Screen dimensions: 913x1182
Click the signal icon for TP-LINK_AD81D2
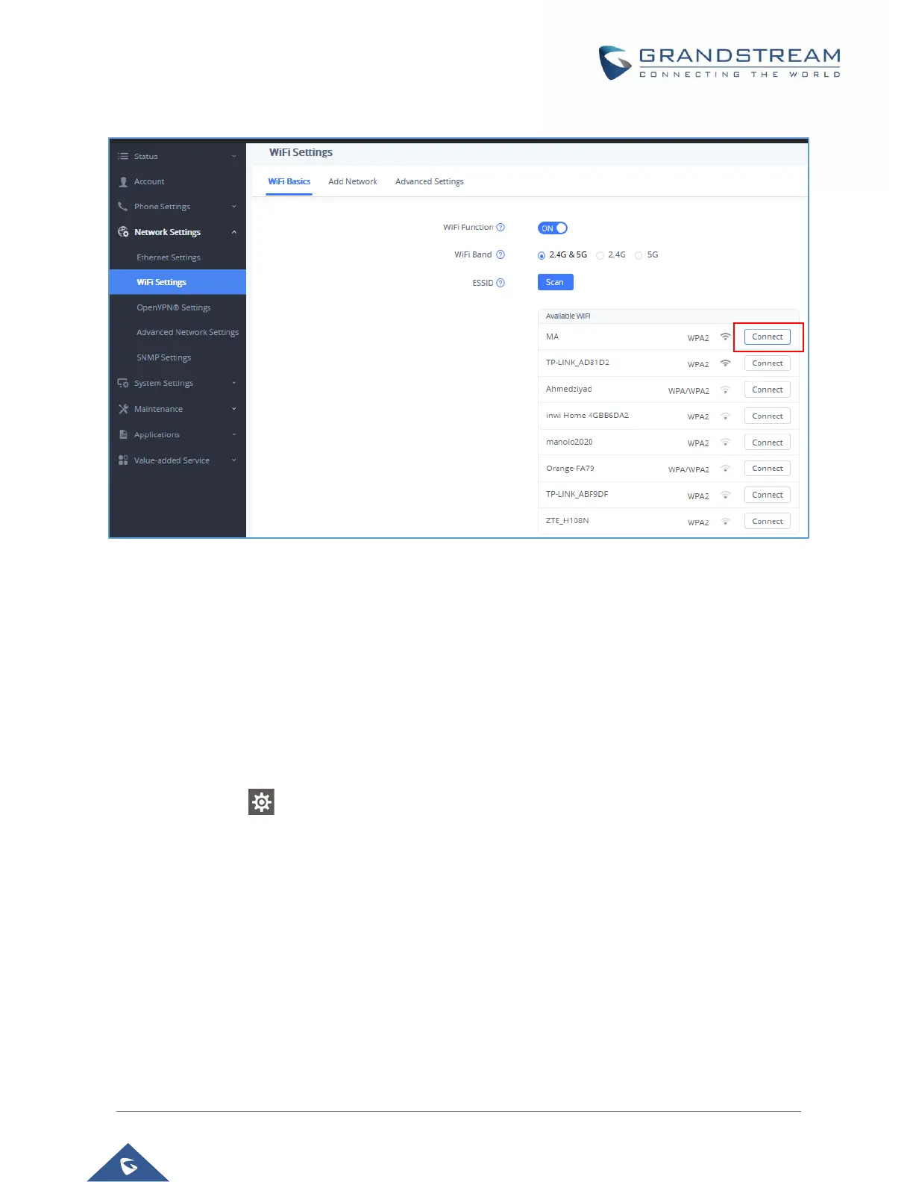[x=725, y=363]
